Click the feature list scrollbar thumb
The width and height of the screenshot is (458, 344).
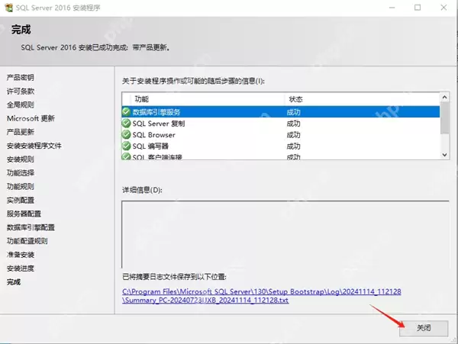tap(444, 118)
